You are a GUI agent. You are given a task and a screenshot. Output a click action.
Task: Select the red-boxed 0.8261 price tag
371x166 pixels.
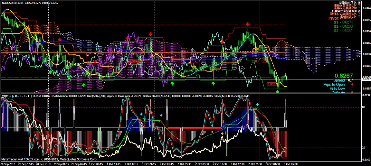(272, 84)
